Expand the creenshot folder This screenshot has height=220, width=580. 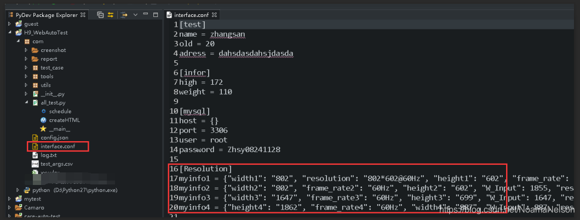[x=26, y=50]
